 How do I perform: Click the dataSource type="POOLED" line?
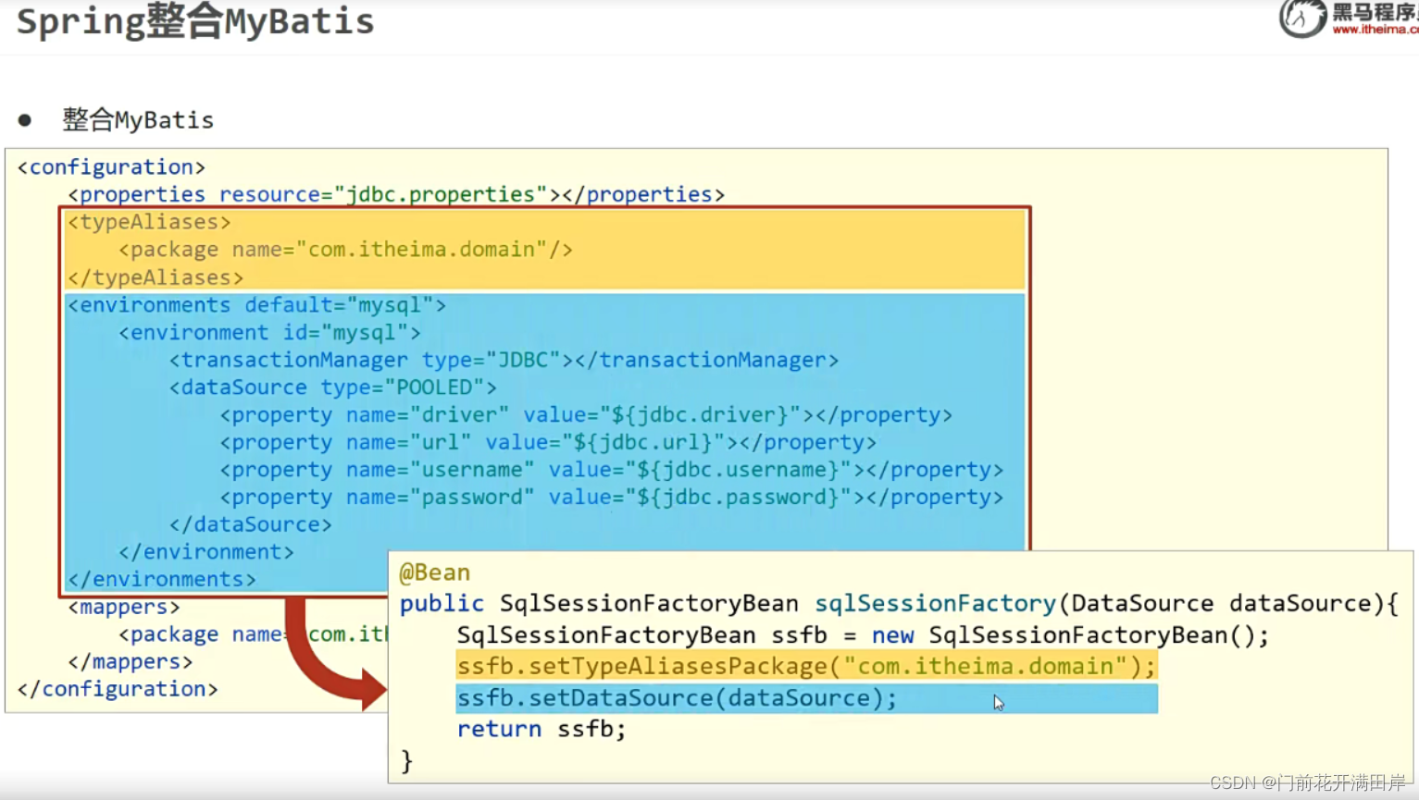[332, 388]
